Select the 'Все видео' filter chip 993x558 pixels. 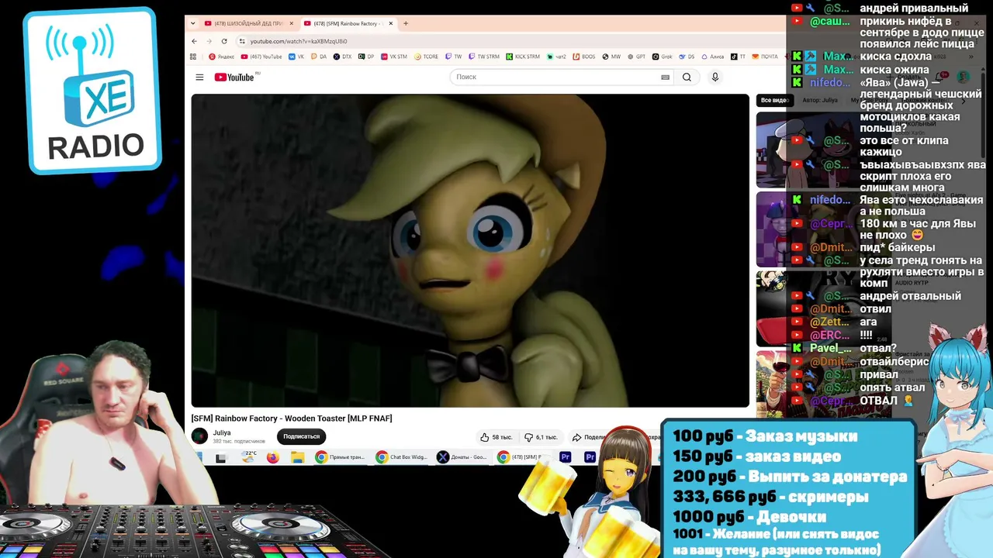773,100
